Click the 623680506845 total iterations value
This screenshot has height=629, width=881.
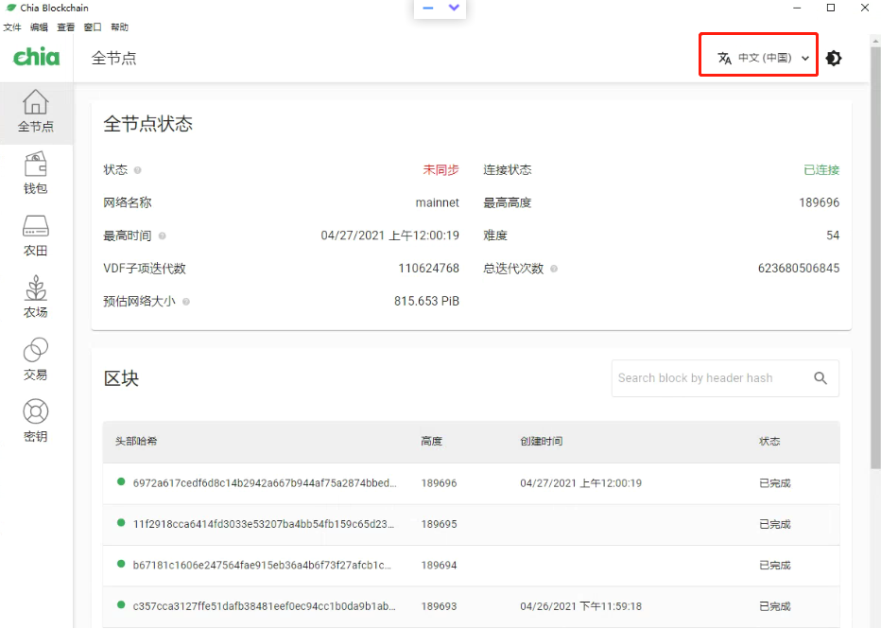[799, 269]
